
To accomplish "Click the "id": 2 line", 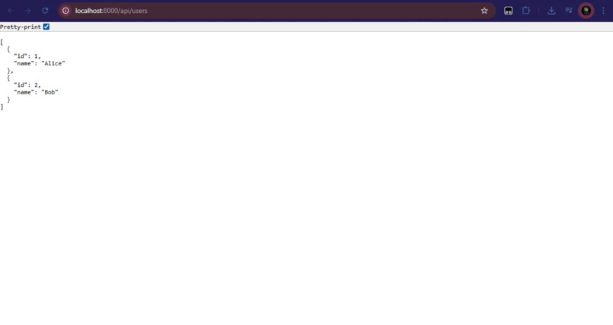I will click(x=27, y=85).
